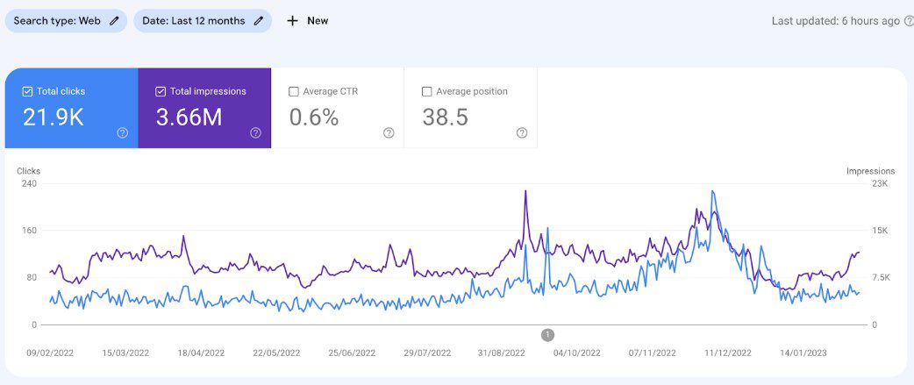This screenshot has width=914, height=385.
Task: Enable the Average position checkbox
Action: click(x=426, y=91)
